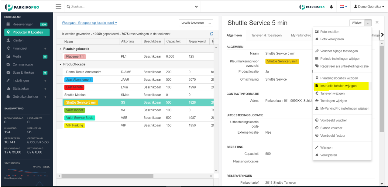Open Weergave: Groepeer op locatie soort dropdown
This screenshot has height=187, width=388.
[89, 23]
